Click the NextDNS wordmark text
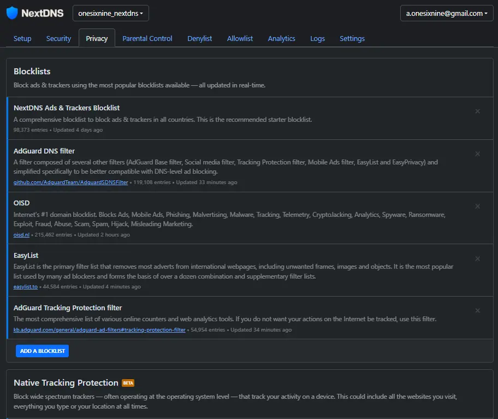Viewport: 498px width, 419px height. tap(42, 13)
